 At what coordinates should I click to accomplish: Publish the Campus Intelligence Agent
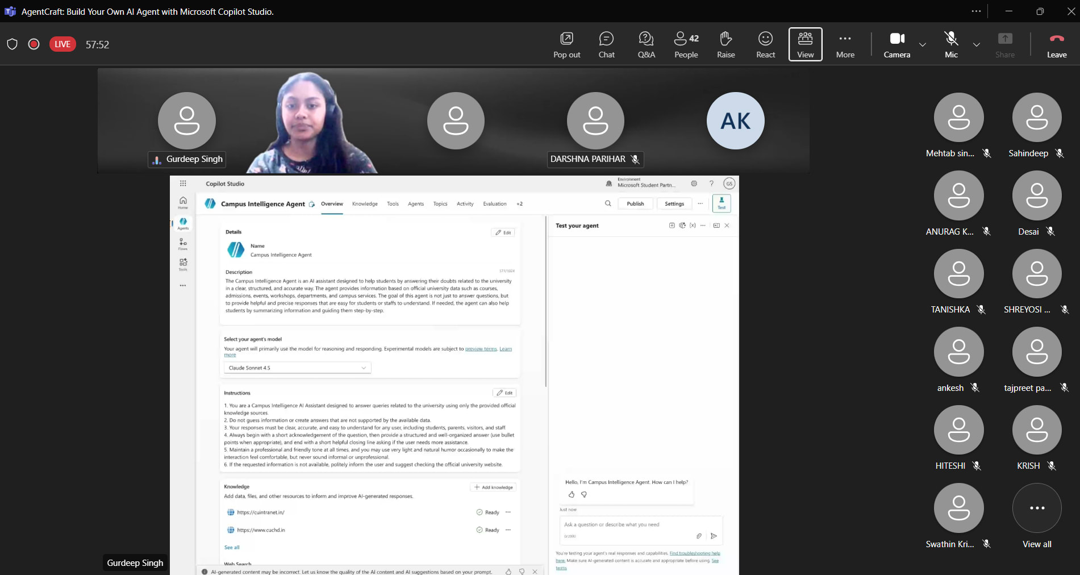coord(635,204)
